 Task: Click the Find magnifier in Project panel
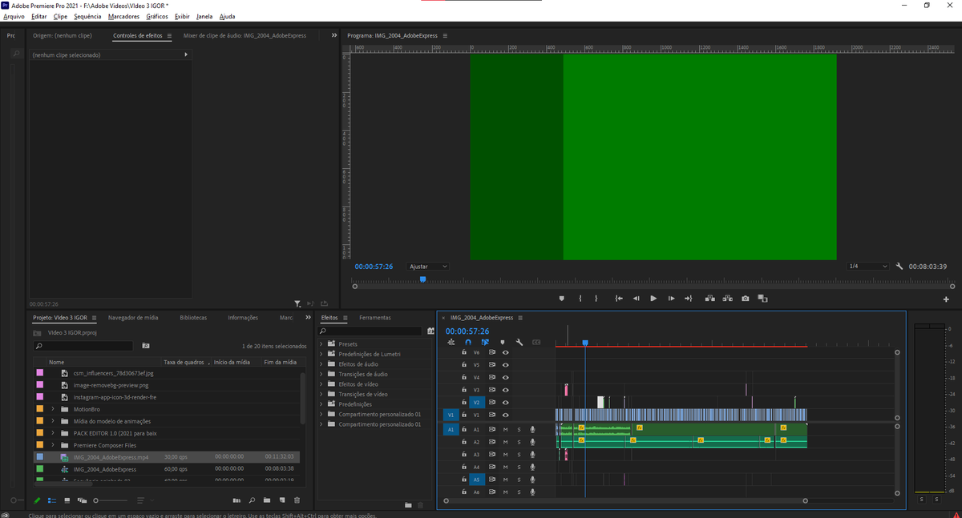click(x=252, y=500)
